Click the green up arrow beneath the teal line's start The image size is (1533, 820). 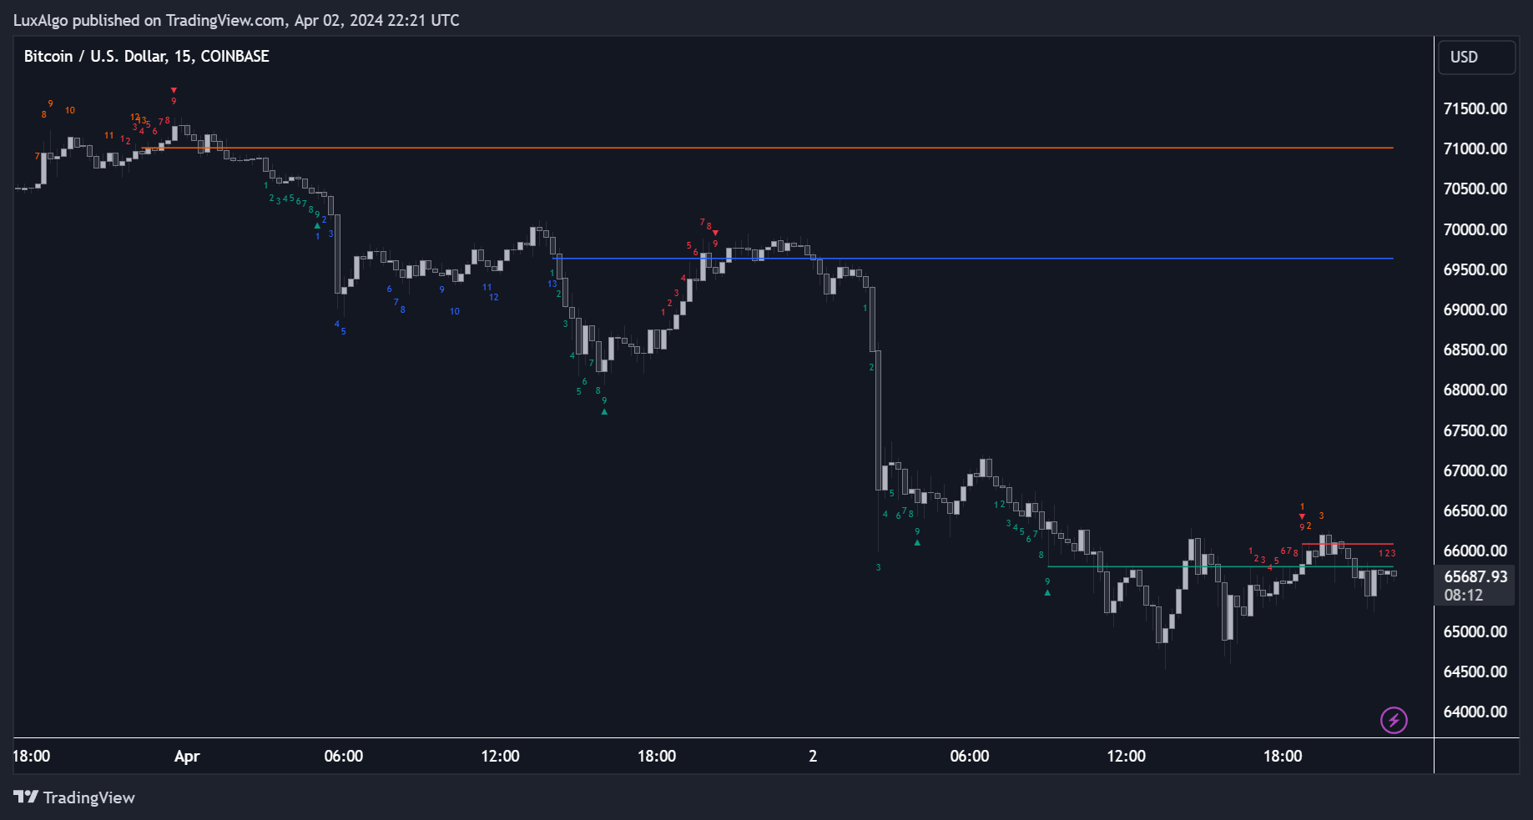coord(1047,593)
